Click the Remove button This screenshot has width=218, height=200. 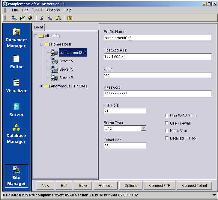tap(106, 185)
